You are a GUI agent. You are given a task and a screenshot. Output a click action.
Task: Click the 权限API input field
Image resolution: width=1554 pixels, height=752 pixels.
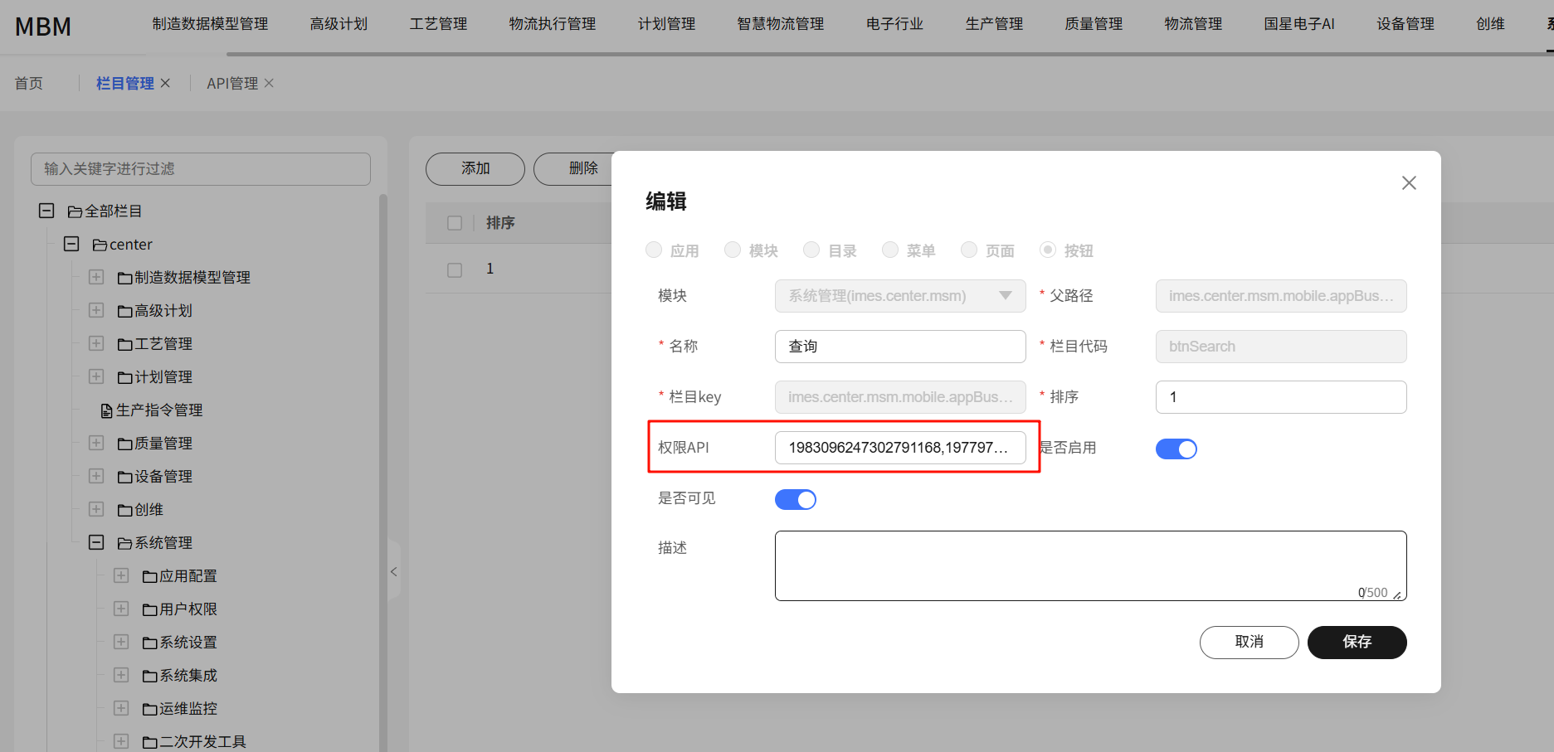click(899, 448)
